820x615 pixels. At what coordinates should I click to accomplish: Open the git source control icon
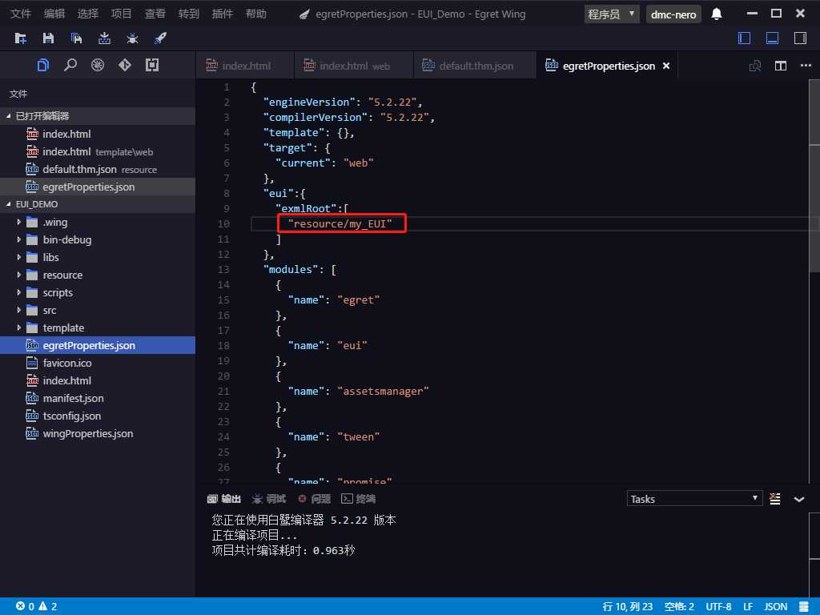coord(124,65)
